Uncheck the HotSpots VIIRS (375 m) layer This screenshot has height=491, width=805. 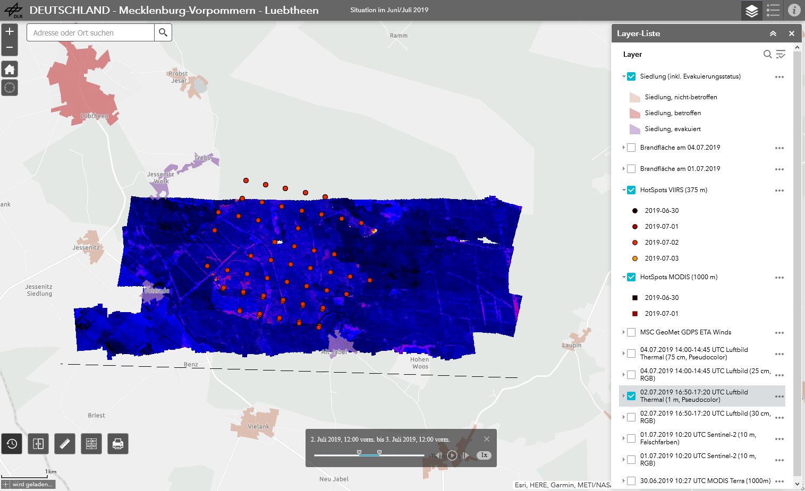tap(631, 190)
